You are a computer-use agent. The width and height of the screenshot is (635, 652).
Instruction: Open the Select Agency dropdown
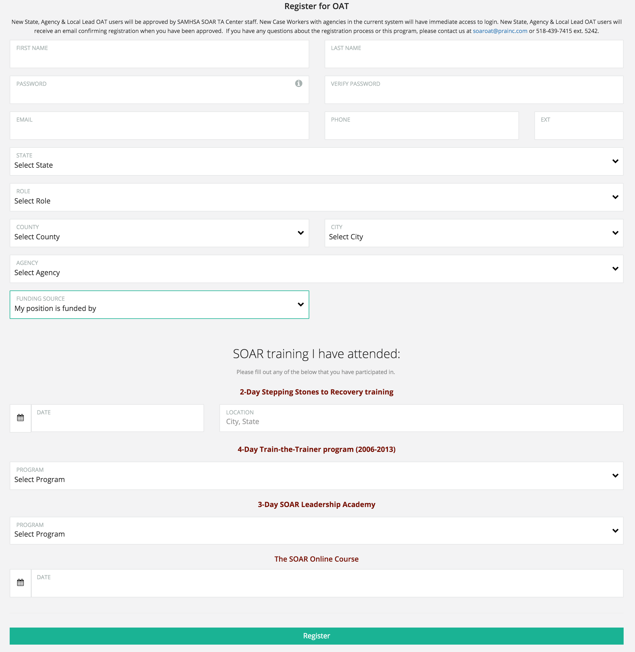pos(316,269)
